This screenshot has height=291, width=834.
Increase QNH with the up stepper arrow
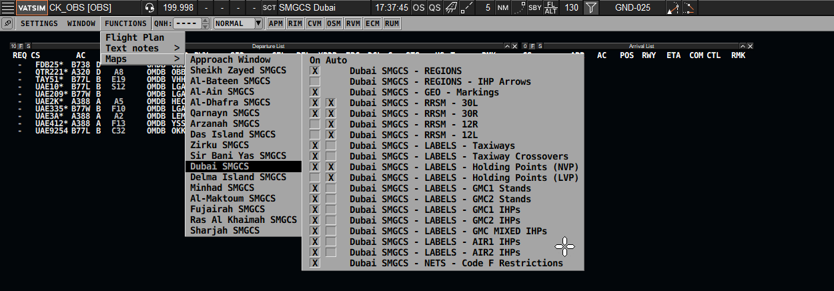coord(205,21)
